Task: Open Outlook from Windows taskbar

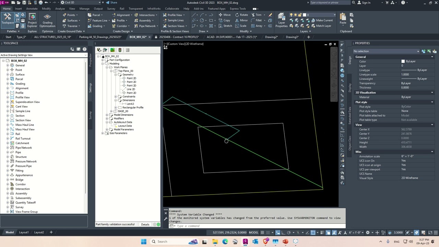Action: [x=255, y=242]
